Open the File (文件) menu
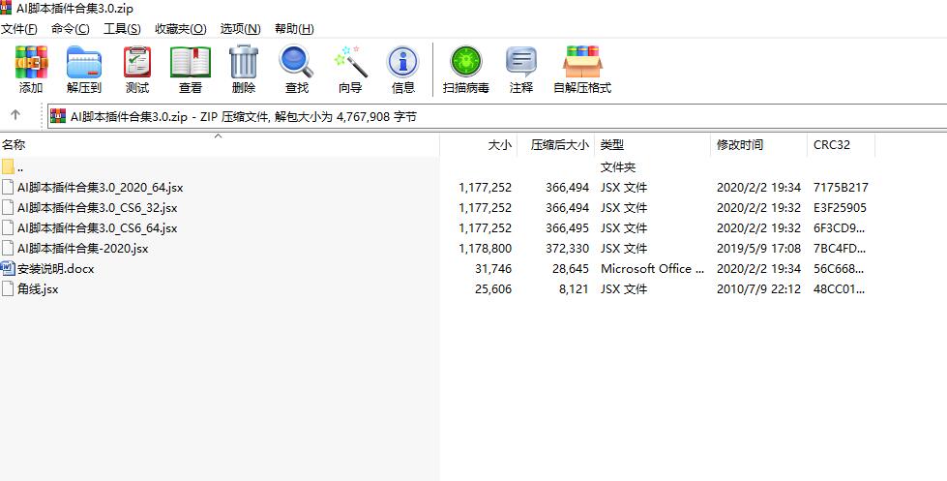The height and width of the screenshot is (481, 947). point(18,28)
